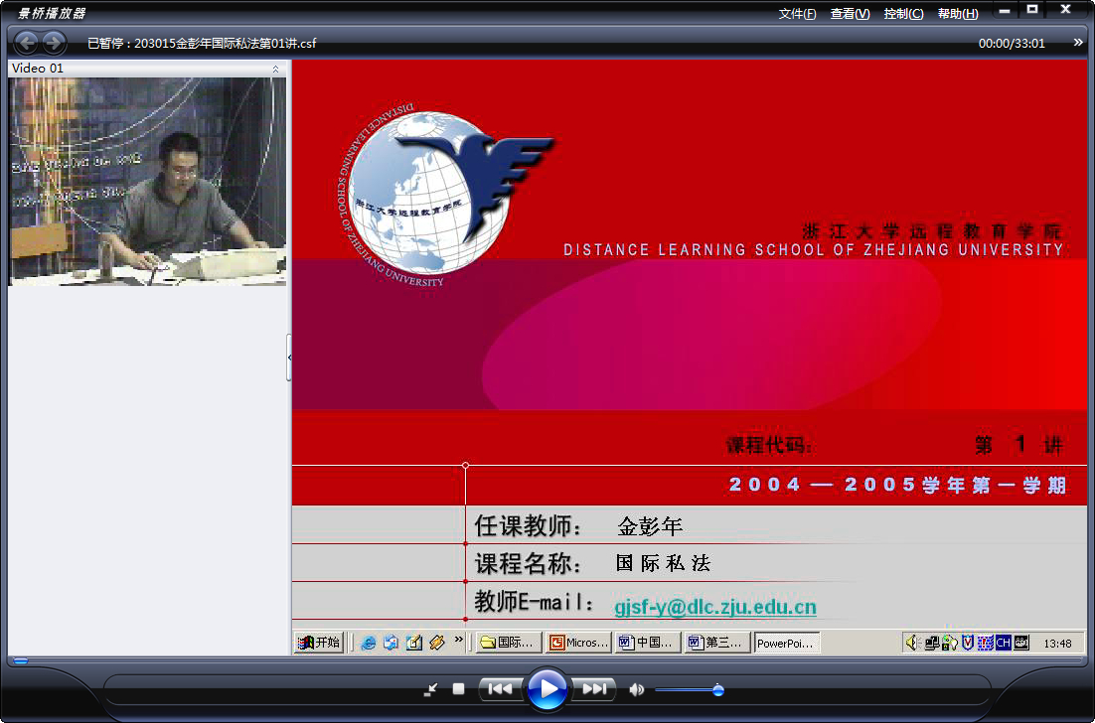Viewport: 1095px width, 723px height.
Task: Click the 开始 start button in the slide
Action: click(319, 643)
